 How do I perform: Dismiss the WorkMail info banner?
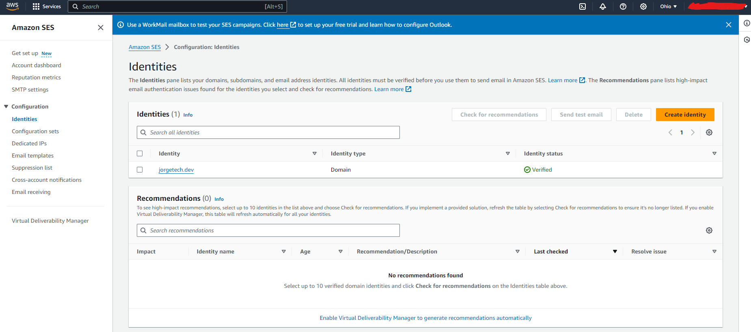729,25
